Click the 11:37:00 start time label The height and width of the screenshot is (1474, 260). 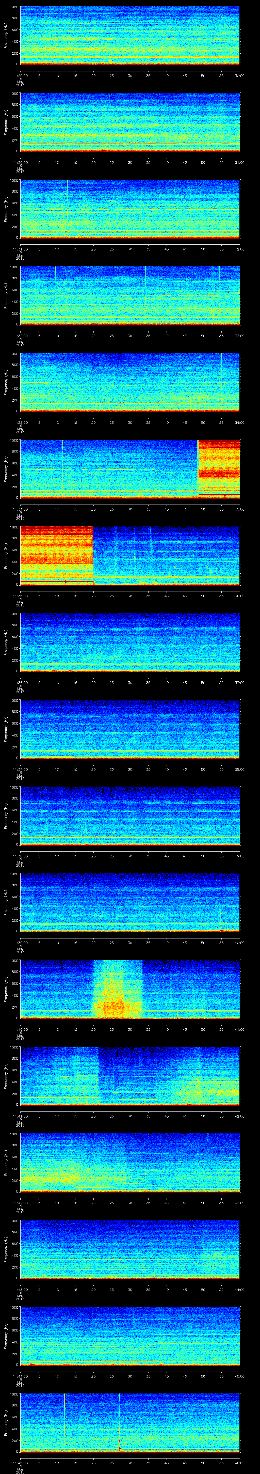tap(20, 769)
